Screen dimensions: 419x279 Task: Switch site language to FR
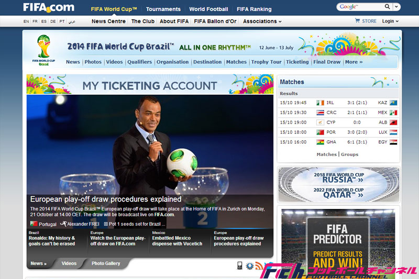(35, 21)
